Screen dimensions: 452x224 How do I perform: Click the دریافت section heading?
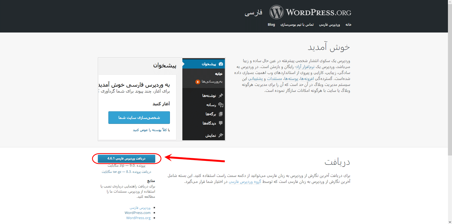point(337,162)
